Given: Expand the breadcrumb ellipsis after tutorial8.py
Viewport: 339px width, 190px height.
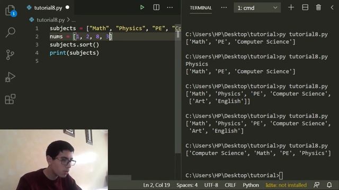Looking at the screenshot, I should point(74,21).
